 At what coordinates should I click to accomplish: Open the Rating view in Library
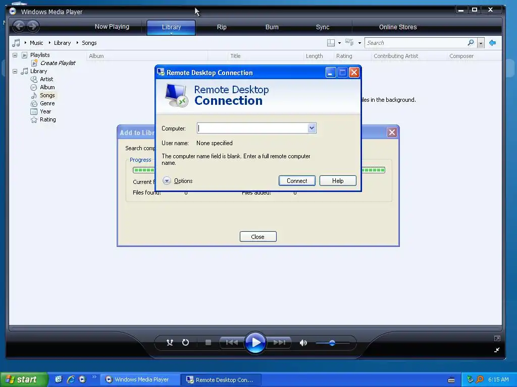tap(48, 119)
